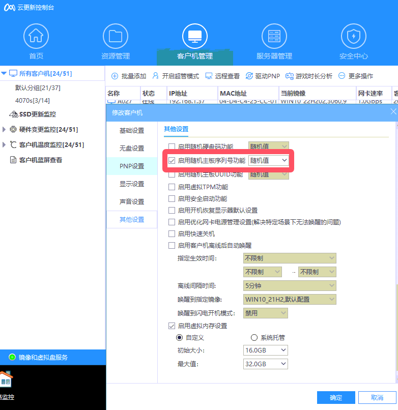Click the 客户机蓝屏查看 document icon

pos(13,160)
